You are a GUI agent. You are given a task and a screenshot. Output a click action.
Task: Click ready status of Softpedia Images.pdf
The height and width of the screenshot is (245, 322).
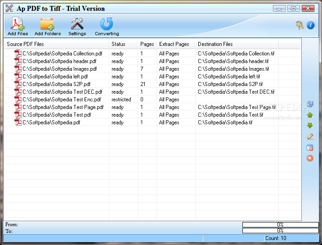pyautogui.click(x=117, y=69)
